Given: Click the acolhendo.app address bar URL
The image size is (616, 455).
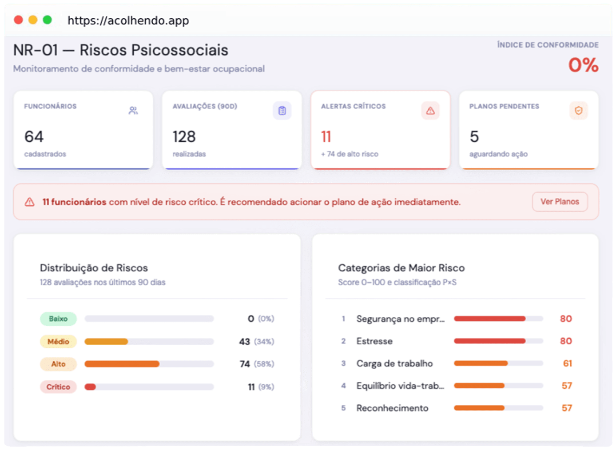Looking at the screenshot, I should [128, 20].
